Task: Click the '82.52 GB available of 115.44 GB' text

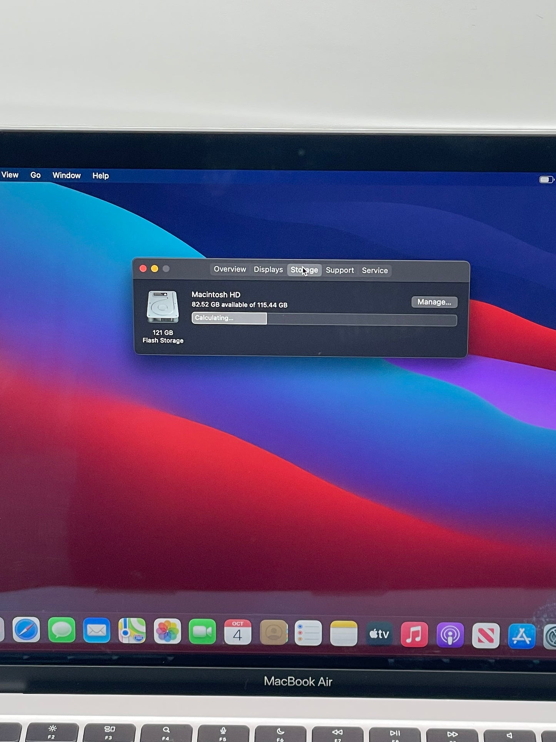Action: click(x=239, y=305)
